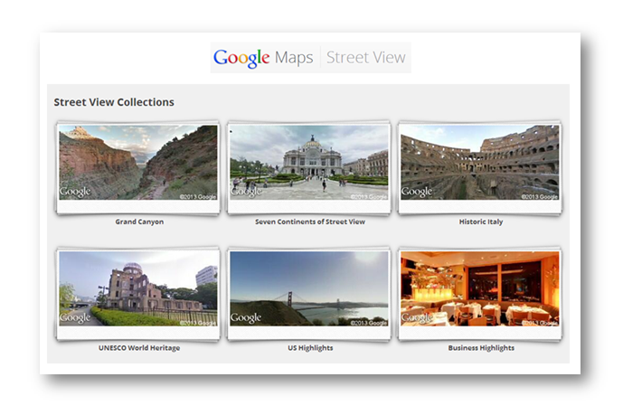The width and height of the screenshot is (623, 415).
Task: Open the Street View header link
Action: [366, 58]
